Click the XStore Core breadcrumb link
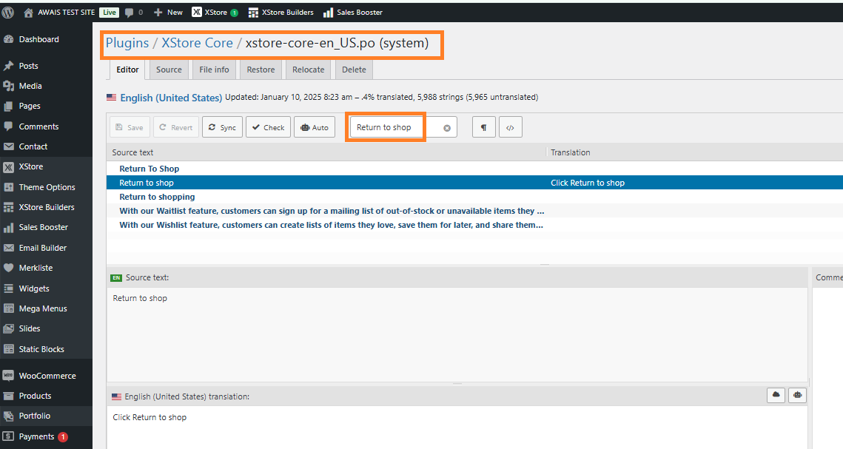 coord(198,43)
